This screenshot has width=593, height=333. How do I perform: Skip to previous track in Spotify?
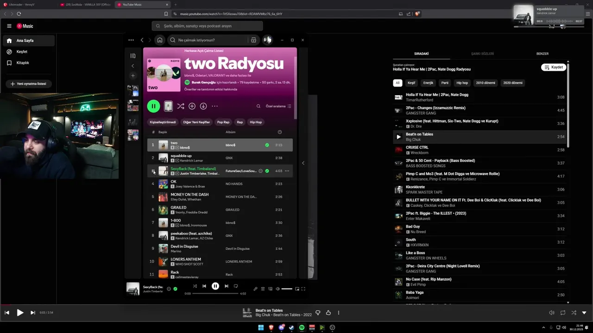click(204, 286)
